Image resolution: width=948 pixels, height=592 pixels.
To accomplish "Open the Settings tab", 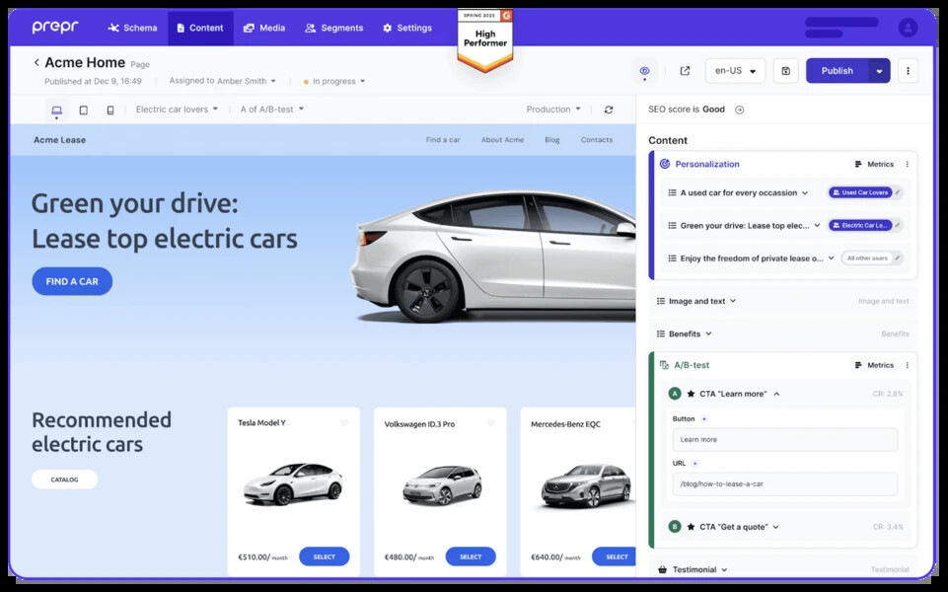I will tap(407, 28).
